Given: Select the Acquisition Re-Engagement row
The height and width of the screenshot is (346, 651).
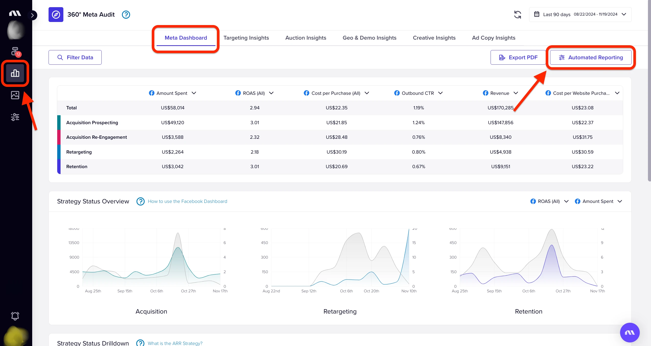Looking at the screenshot, I should (340, 137).
